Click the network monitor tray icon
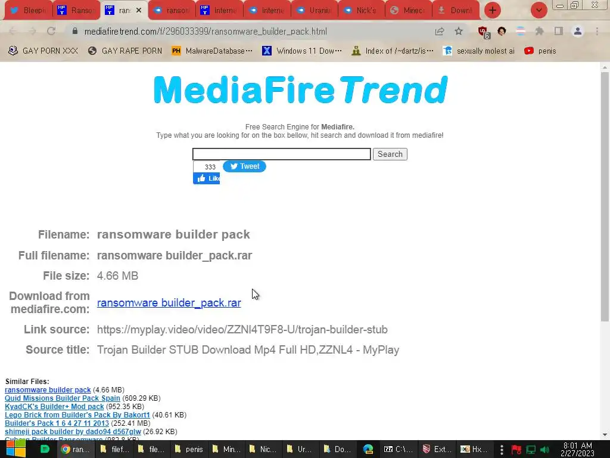This screenshot has height=458, width=610. coord(531,450)
